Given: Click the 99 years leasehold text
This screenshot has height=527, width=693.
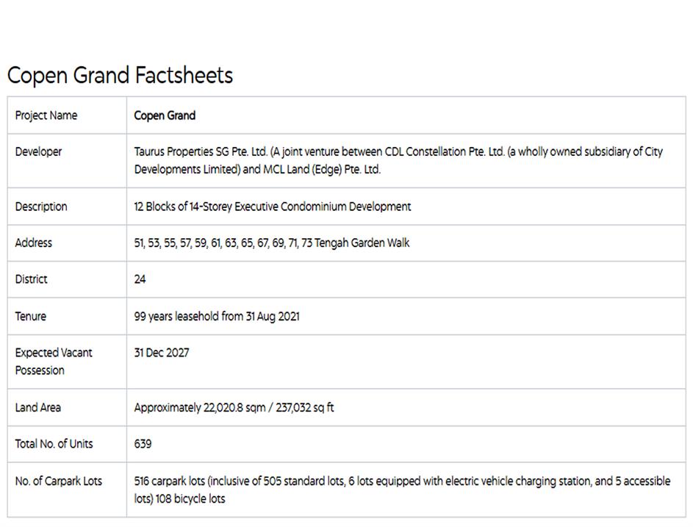Looking at the screenshot, I should [x=217, y=316].
